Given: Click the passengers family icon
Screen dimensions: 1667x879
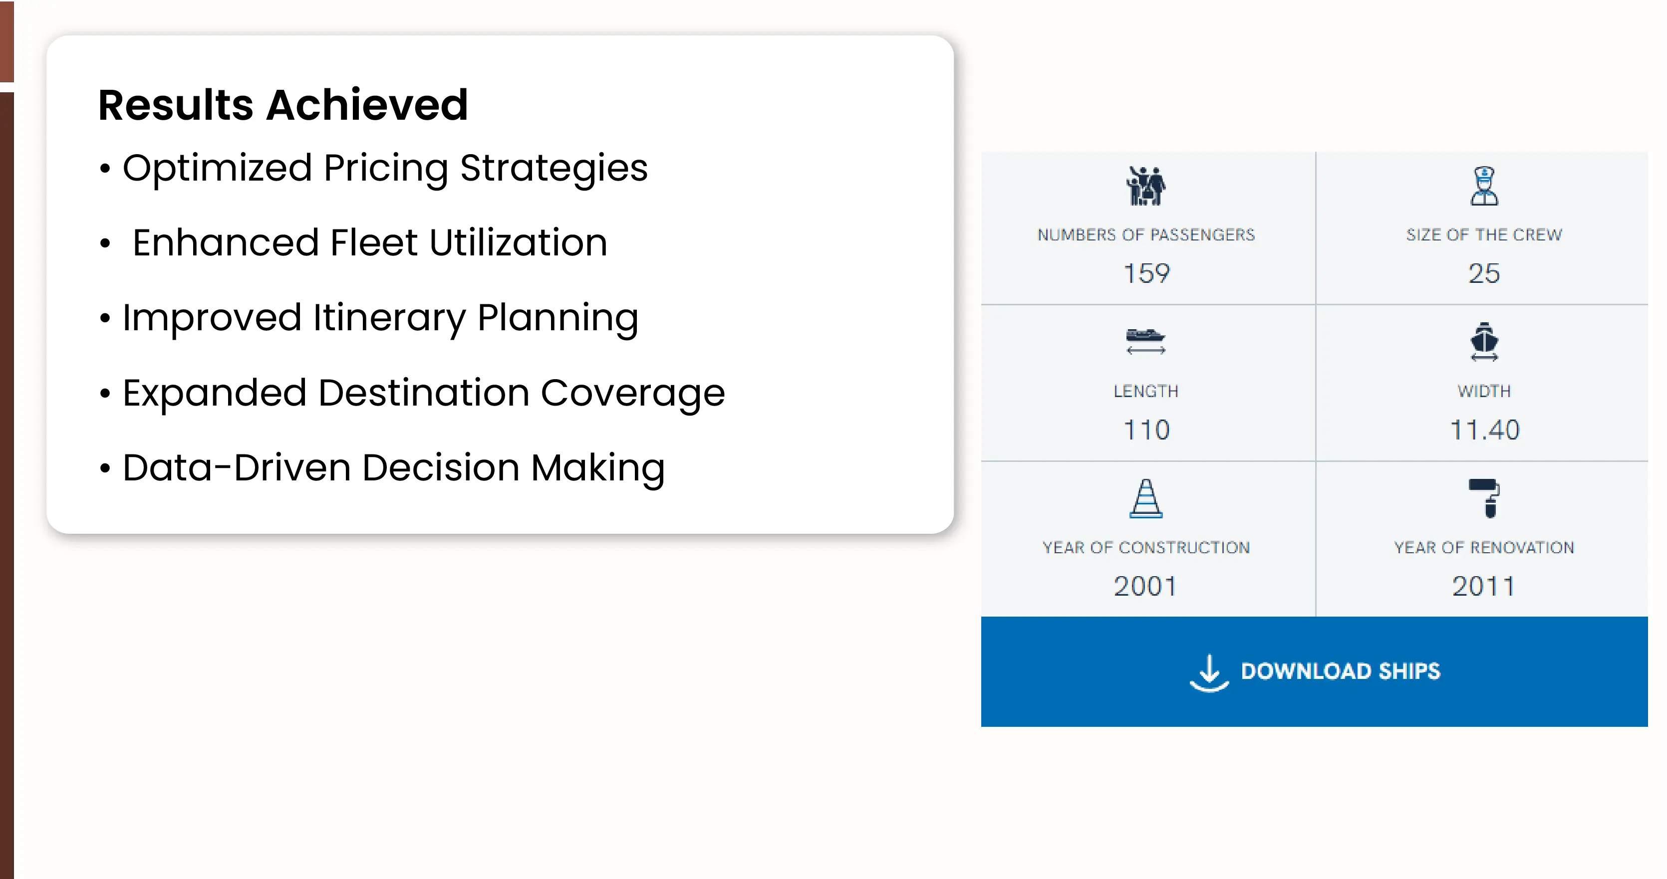Looking at the screenshot, I should (x=1145, y=186).
